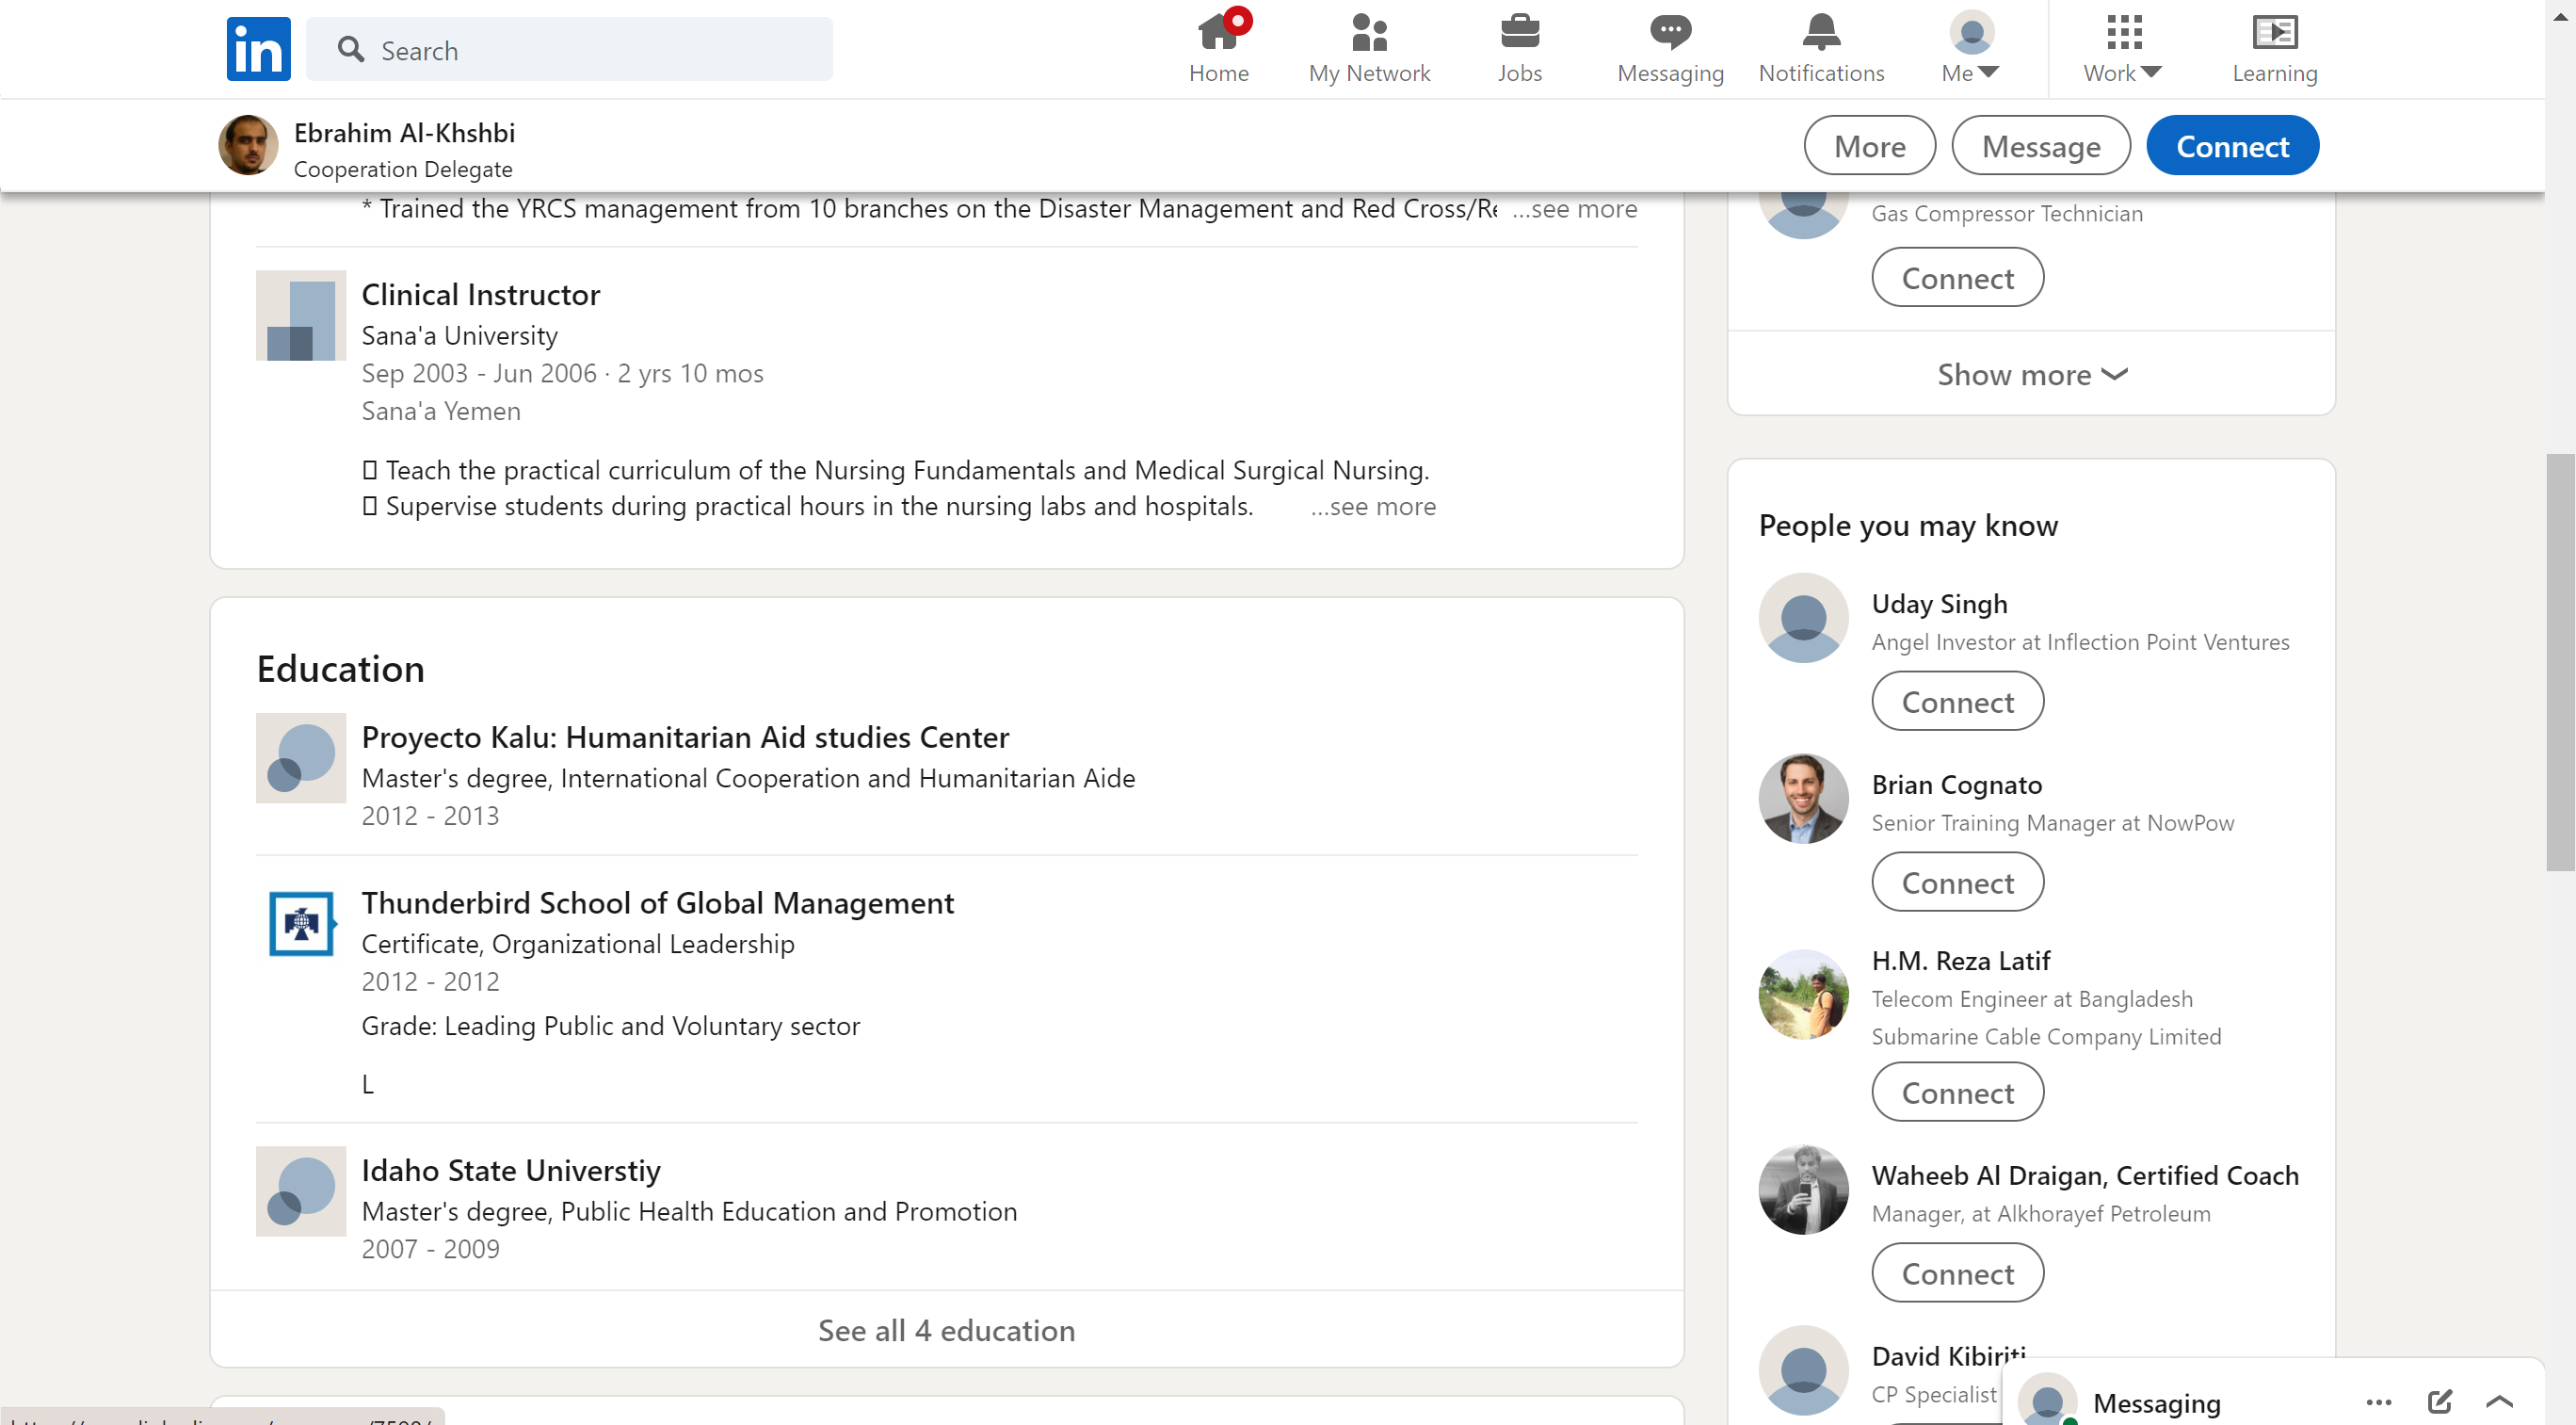Expand Clinical Instructor description see more

click(1374, 507)
